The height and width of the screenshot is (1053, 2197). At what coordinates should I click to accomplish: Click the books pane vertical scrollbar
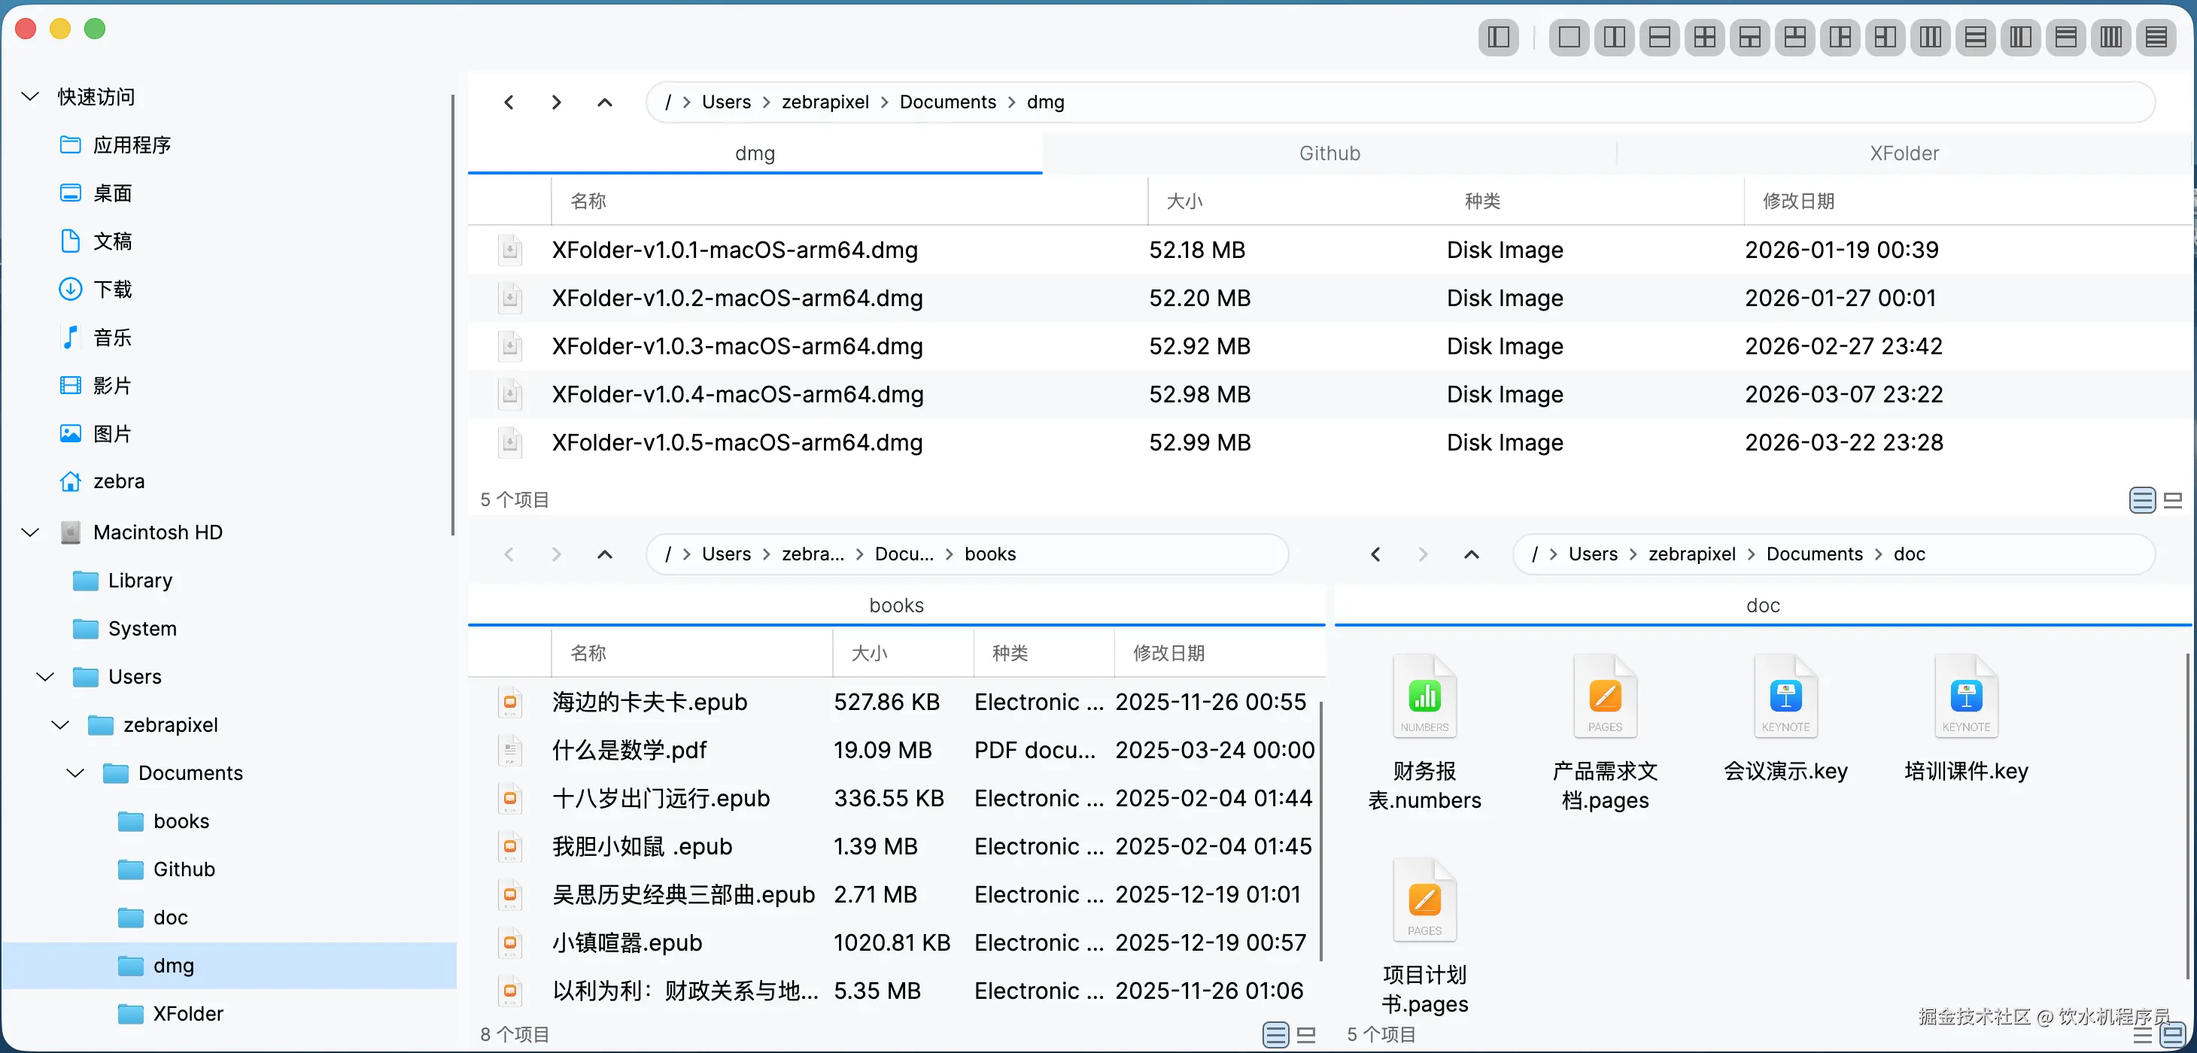coord(1321,831)
